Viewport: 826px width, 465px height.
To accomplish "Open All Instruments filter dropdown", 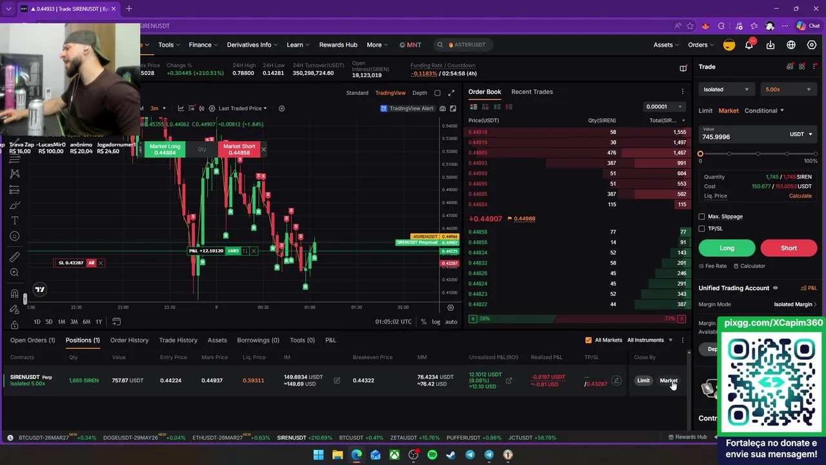I will point(650,340).
